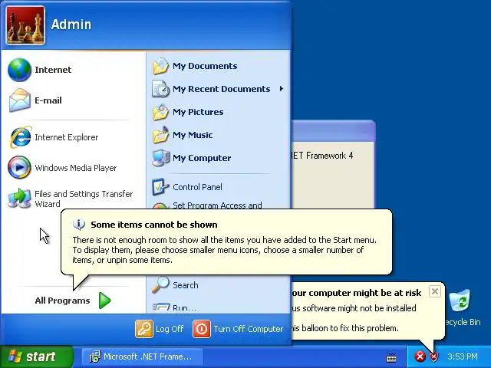
Task: Open the Control Panel icon
Action: (x=160, y=187)
